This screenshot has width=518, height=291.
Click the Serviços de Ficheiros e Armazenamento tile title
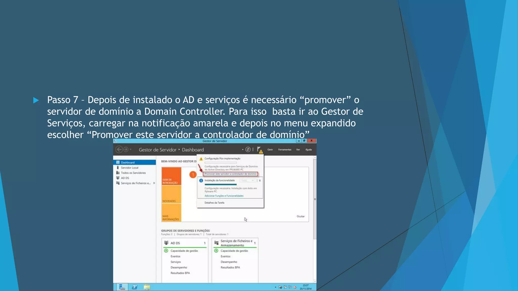point(236,243)
